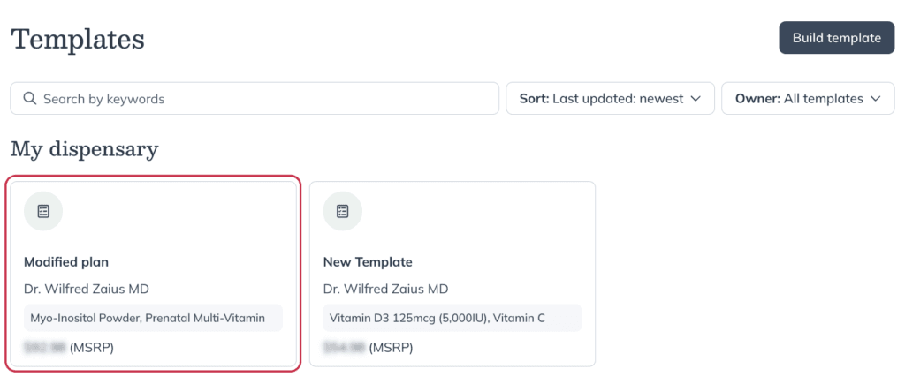Expand the Sort dropdown chevron arrow
The width and height of the screenshot is (905, 384).
pyautogui.click(x=696, y=99)
